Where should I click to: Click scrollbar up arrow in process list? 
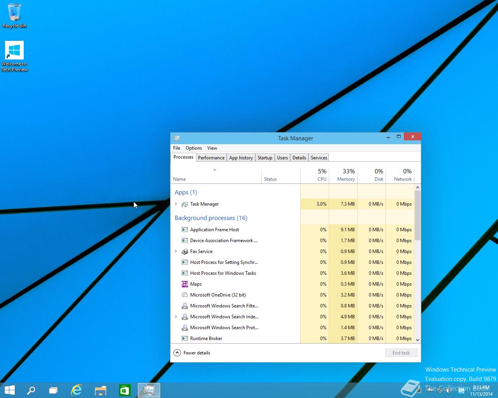click(417, 187)
